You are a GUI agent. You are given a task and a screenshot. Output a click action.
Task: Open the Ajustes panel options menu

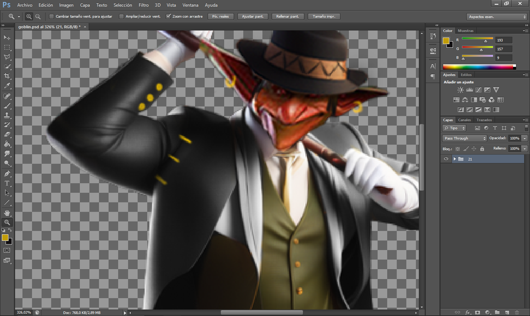pyautogui.click(x=526, y=75)
